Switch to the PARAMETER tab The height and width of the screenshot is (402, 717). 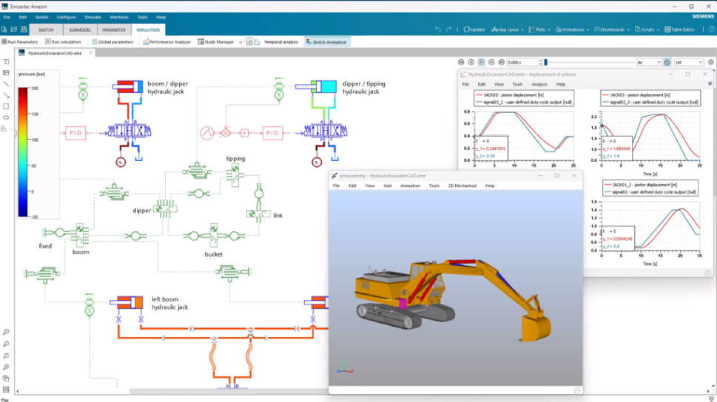[114, 30]
